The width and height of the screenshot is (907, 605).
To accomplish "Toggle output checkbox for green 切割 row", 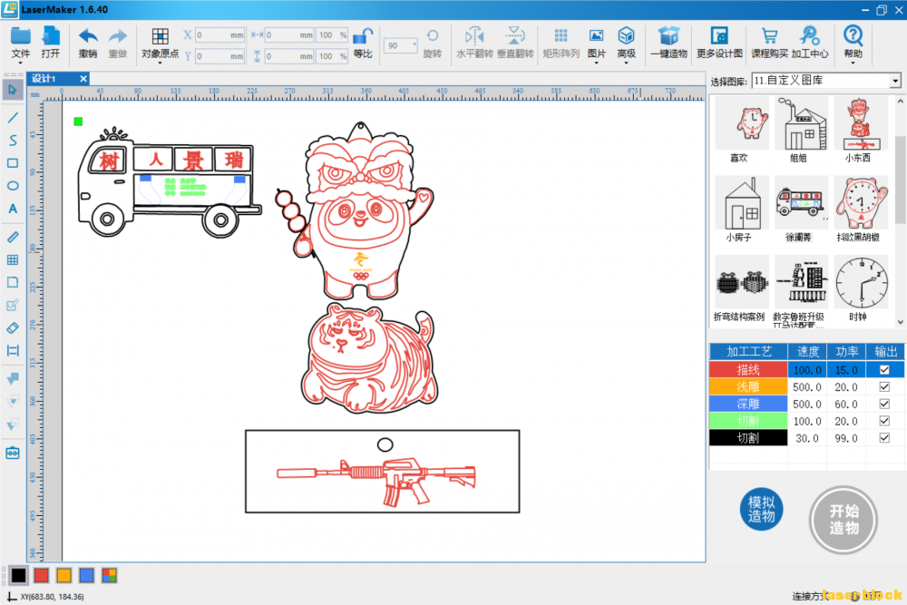I will [x=884, y=421].
